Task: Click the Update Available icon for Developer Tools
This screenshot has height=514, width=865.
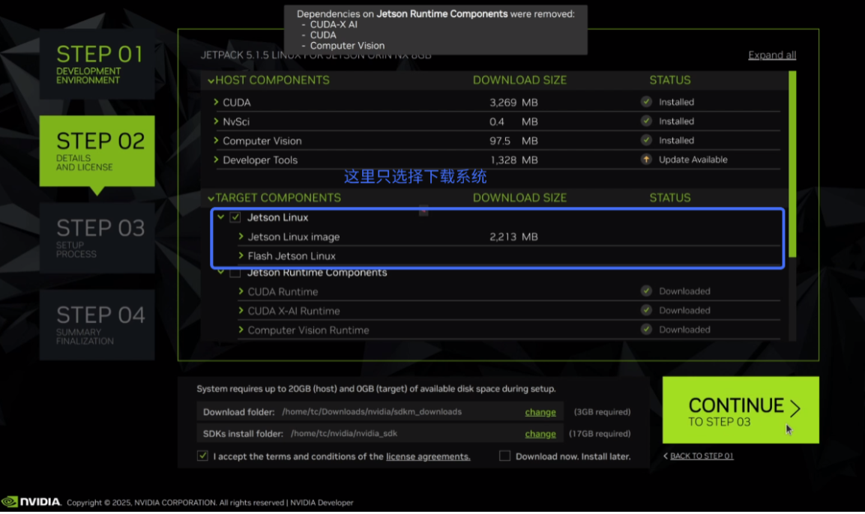Action: point(646,160)
